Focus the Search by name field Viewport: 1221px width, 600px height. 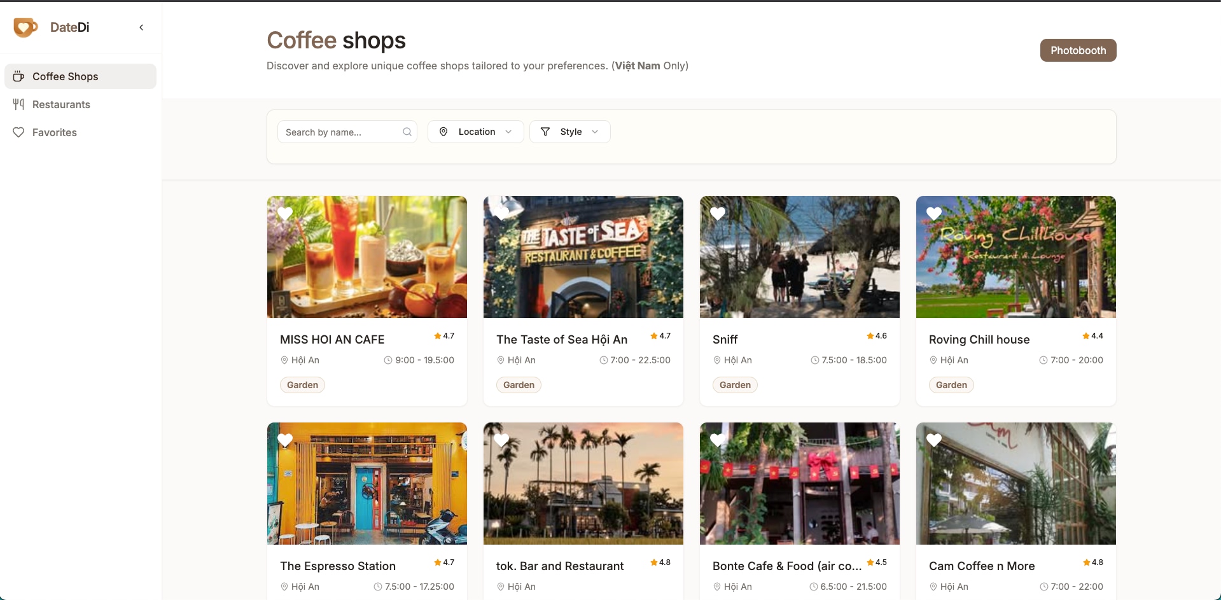click(x=347, y=132)
